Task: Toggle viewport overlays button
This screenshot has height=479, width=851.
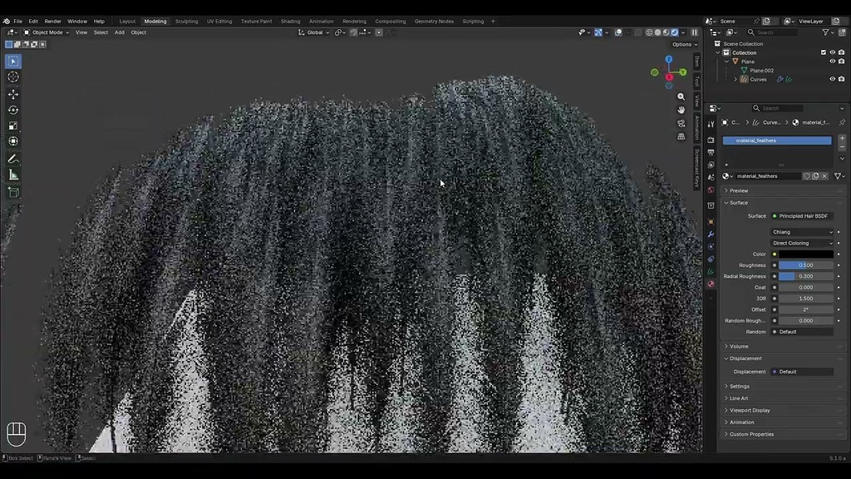Action: point(618,32)
